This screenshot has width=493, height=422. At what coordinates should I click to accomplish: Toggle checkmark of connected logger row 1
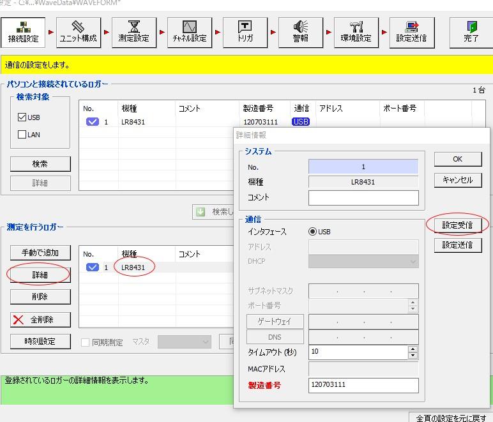[93, 121]
